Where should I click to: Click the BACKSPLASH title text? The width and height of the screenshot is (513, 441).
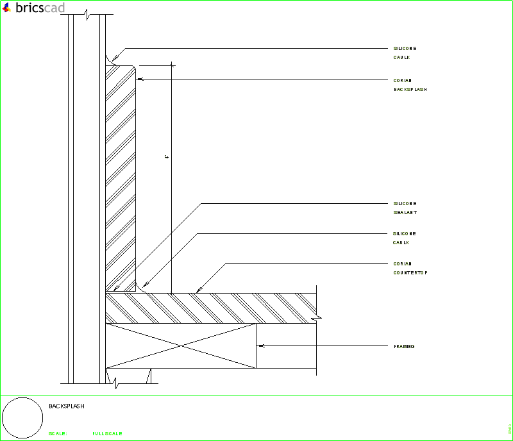click(x=67, y=406)
